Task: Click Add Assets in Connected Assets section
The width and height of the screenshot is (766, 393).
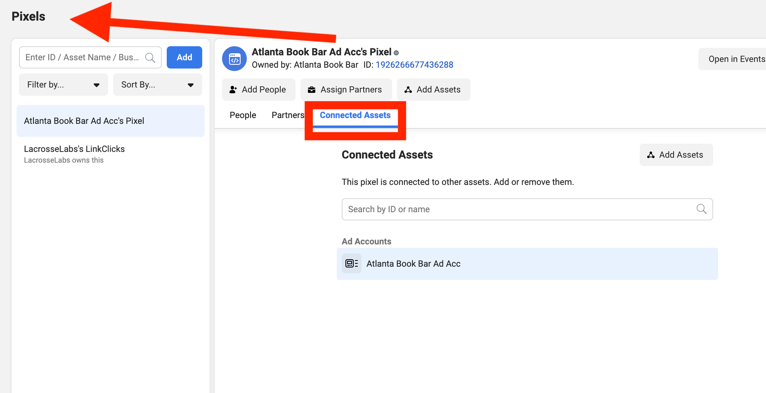Action: tap(676, 155)
